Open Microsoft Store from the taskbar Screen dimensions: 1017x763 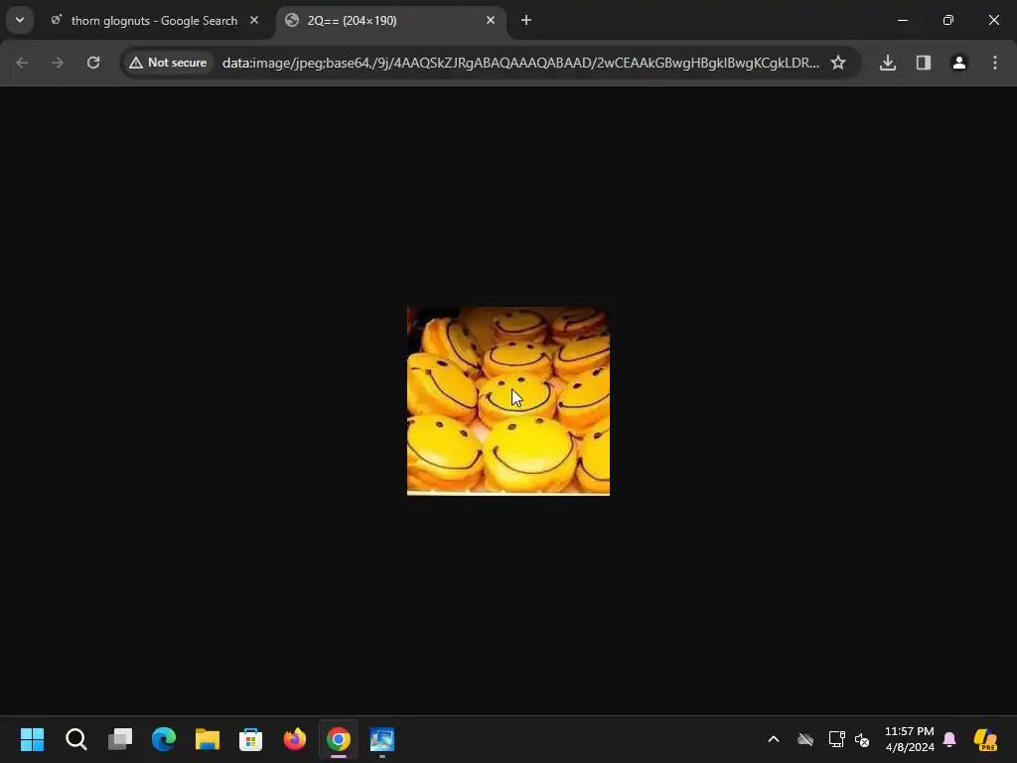click(251, 739)
